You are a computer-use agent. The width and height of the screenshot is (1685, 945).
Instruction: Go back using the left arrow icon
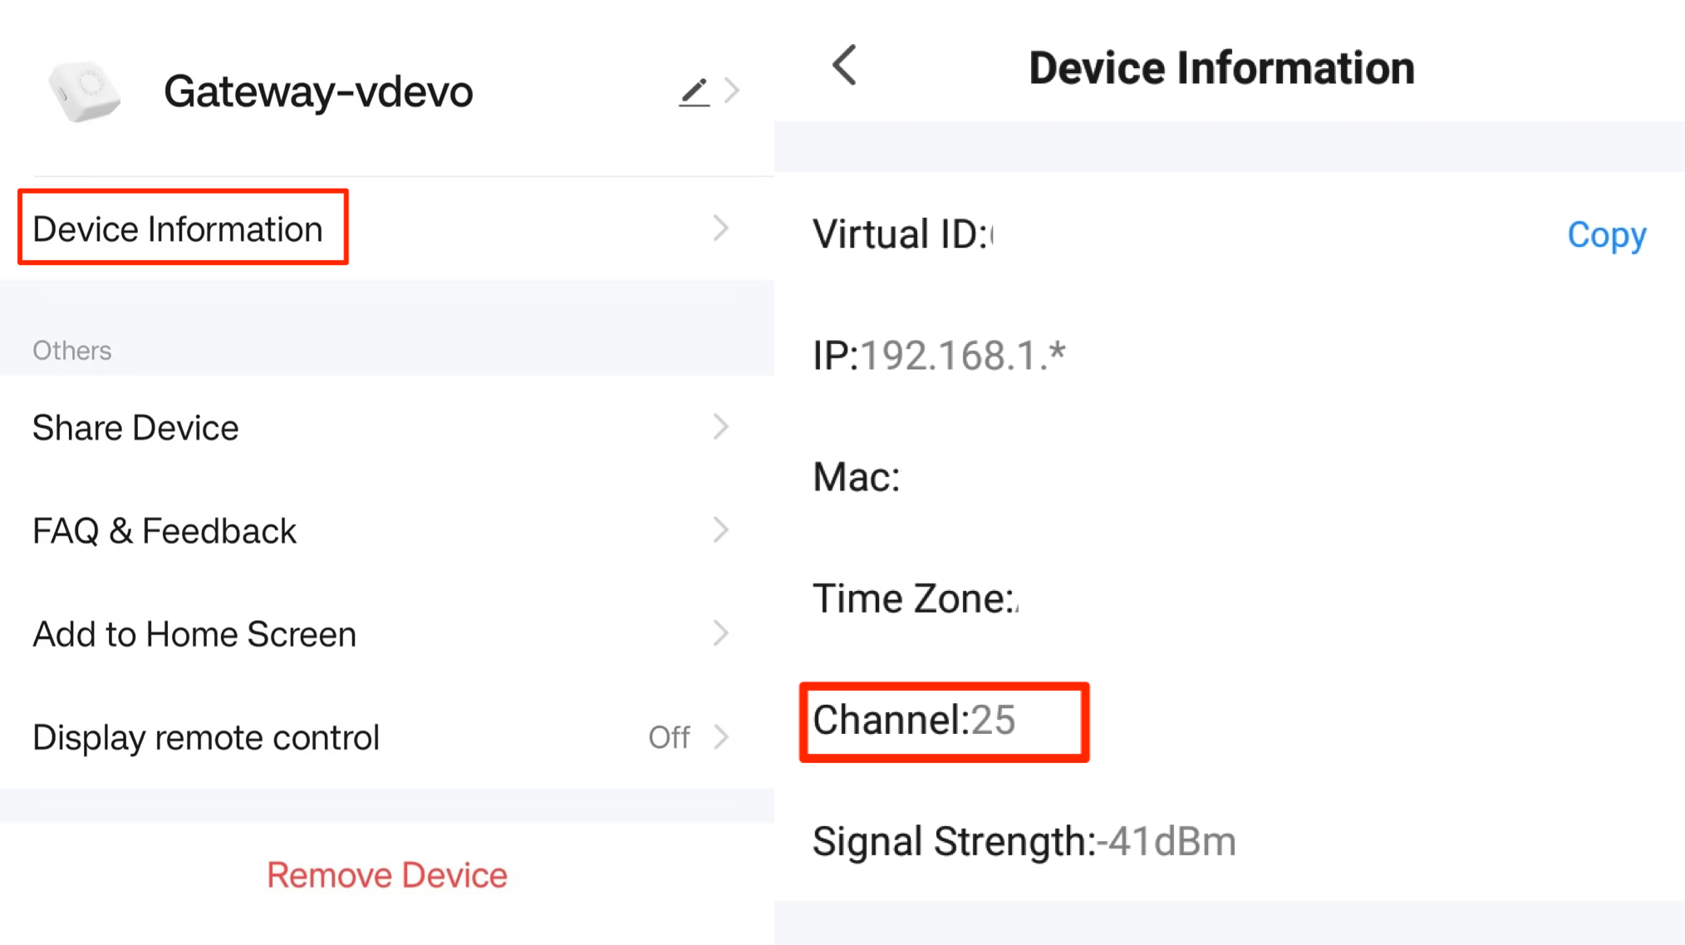[x=844, y=66]
